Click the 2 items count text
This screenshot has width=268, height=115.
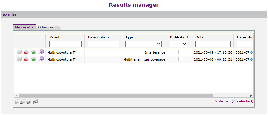coord(222,101)
